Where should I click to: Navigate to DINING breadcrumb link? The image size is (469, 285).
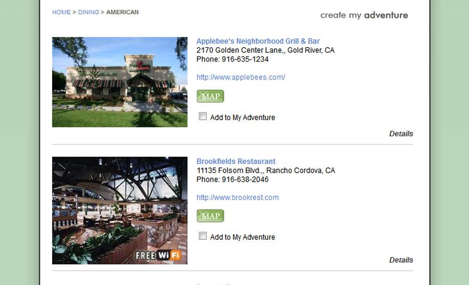[x=88, y=12]
